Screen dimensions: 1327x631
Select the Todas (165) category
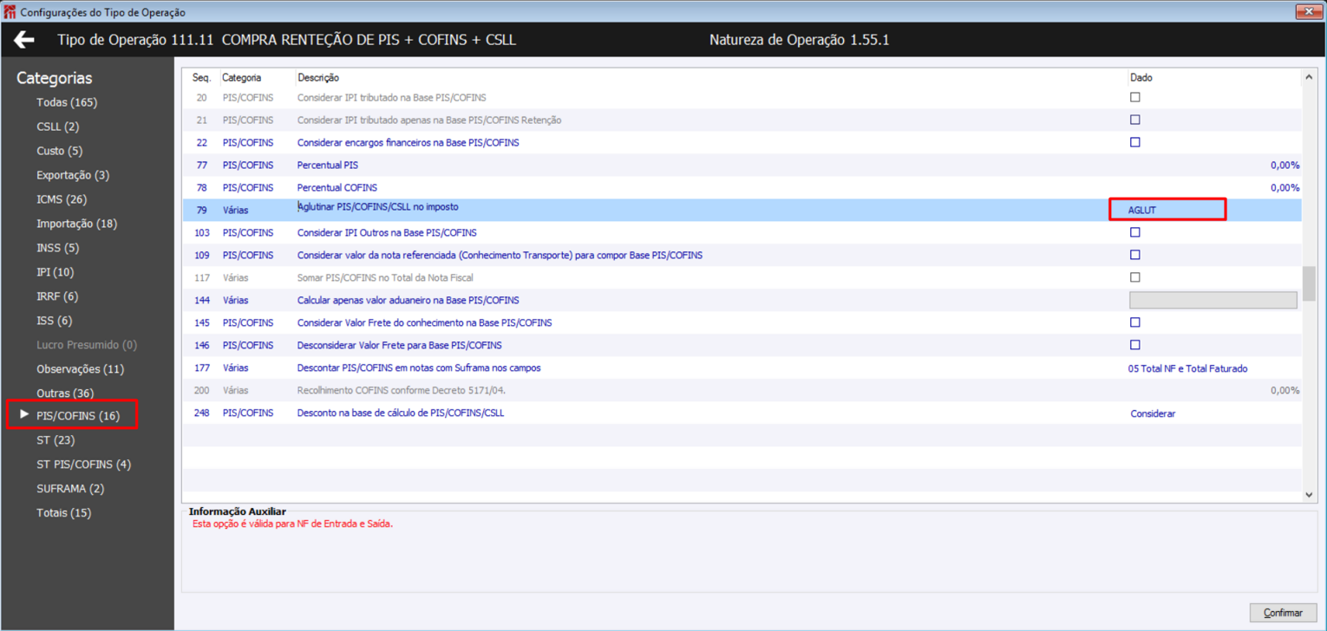(x=67, y=102)
